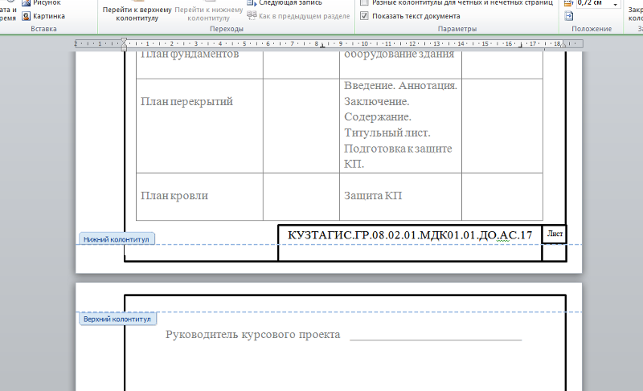Click the first line indent marker on ruler
Viewport: 643px width, 391px height.
pos(124,40)
